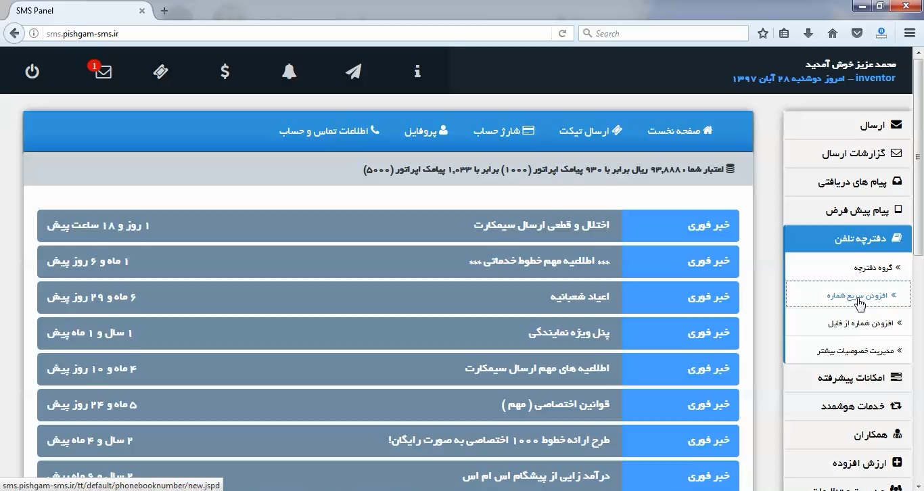This screenshot has height=491, width=924.
Task: Click the dollar sign credit icon
Action: click(x=225, y=71)
